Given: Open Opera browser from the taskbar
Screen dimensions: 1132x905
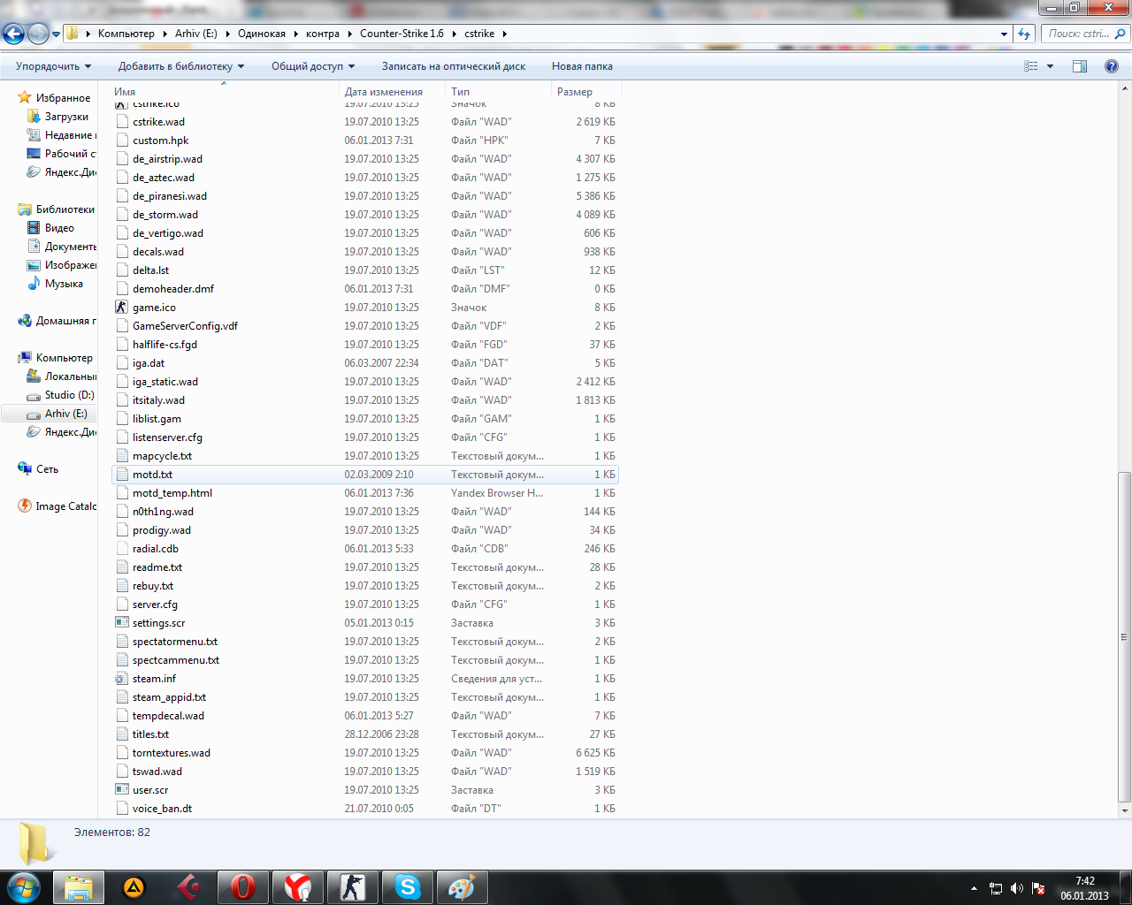Looking at the screenshot, I should click(x=243, y=887).
